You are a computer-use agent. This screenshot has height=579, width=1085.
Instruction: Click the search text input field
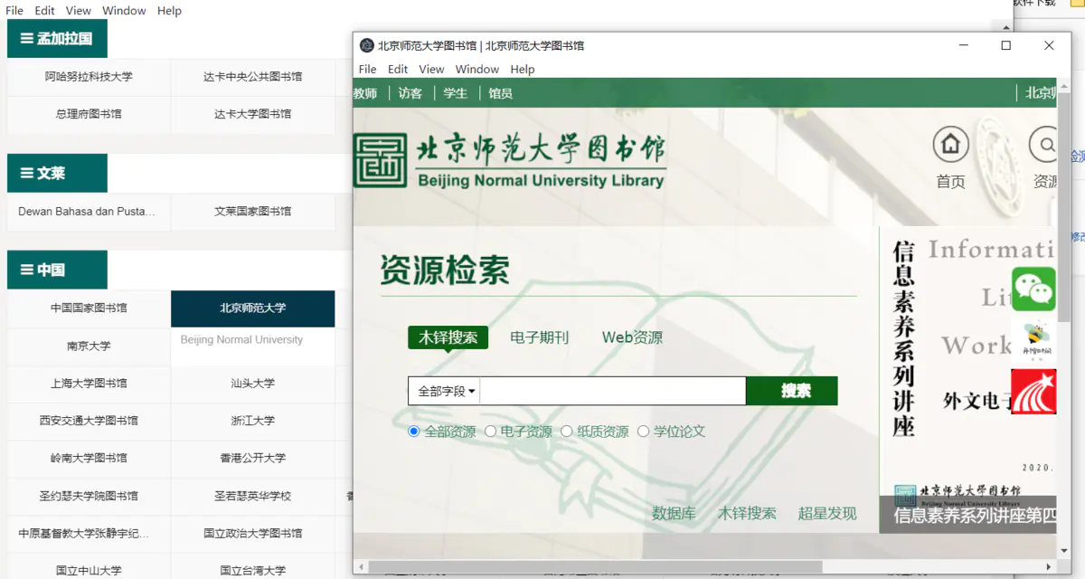pos(613,391)
